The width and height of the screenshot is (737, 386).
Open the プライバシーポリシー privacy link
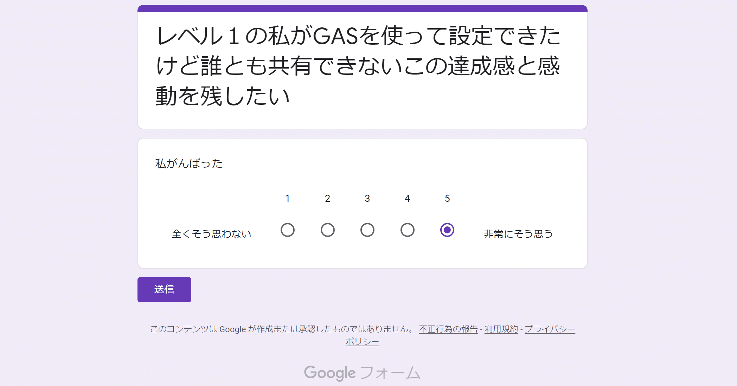pyautogui.click(x=550, y=329)
